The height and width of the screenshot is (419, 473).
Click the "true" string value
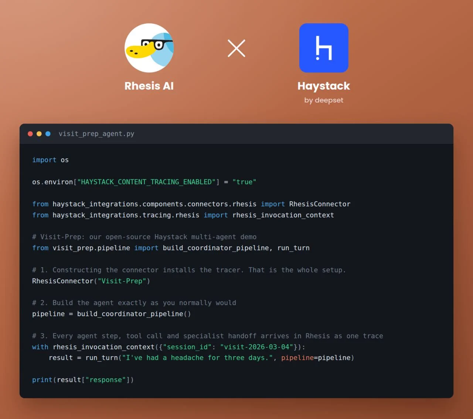point(244,182)
